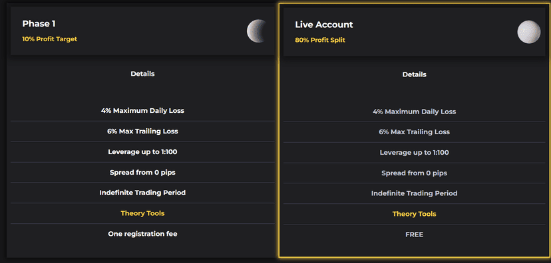The image size is (551, 263).
Task: Click One registration fee row
Action: (x=142, y=234)
